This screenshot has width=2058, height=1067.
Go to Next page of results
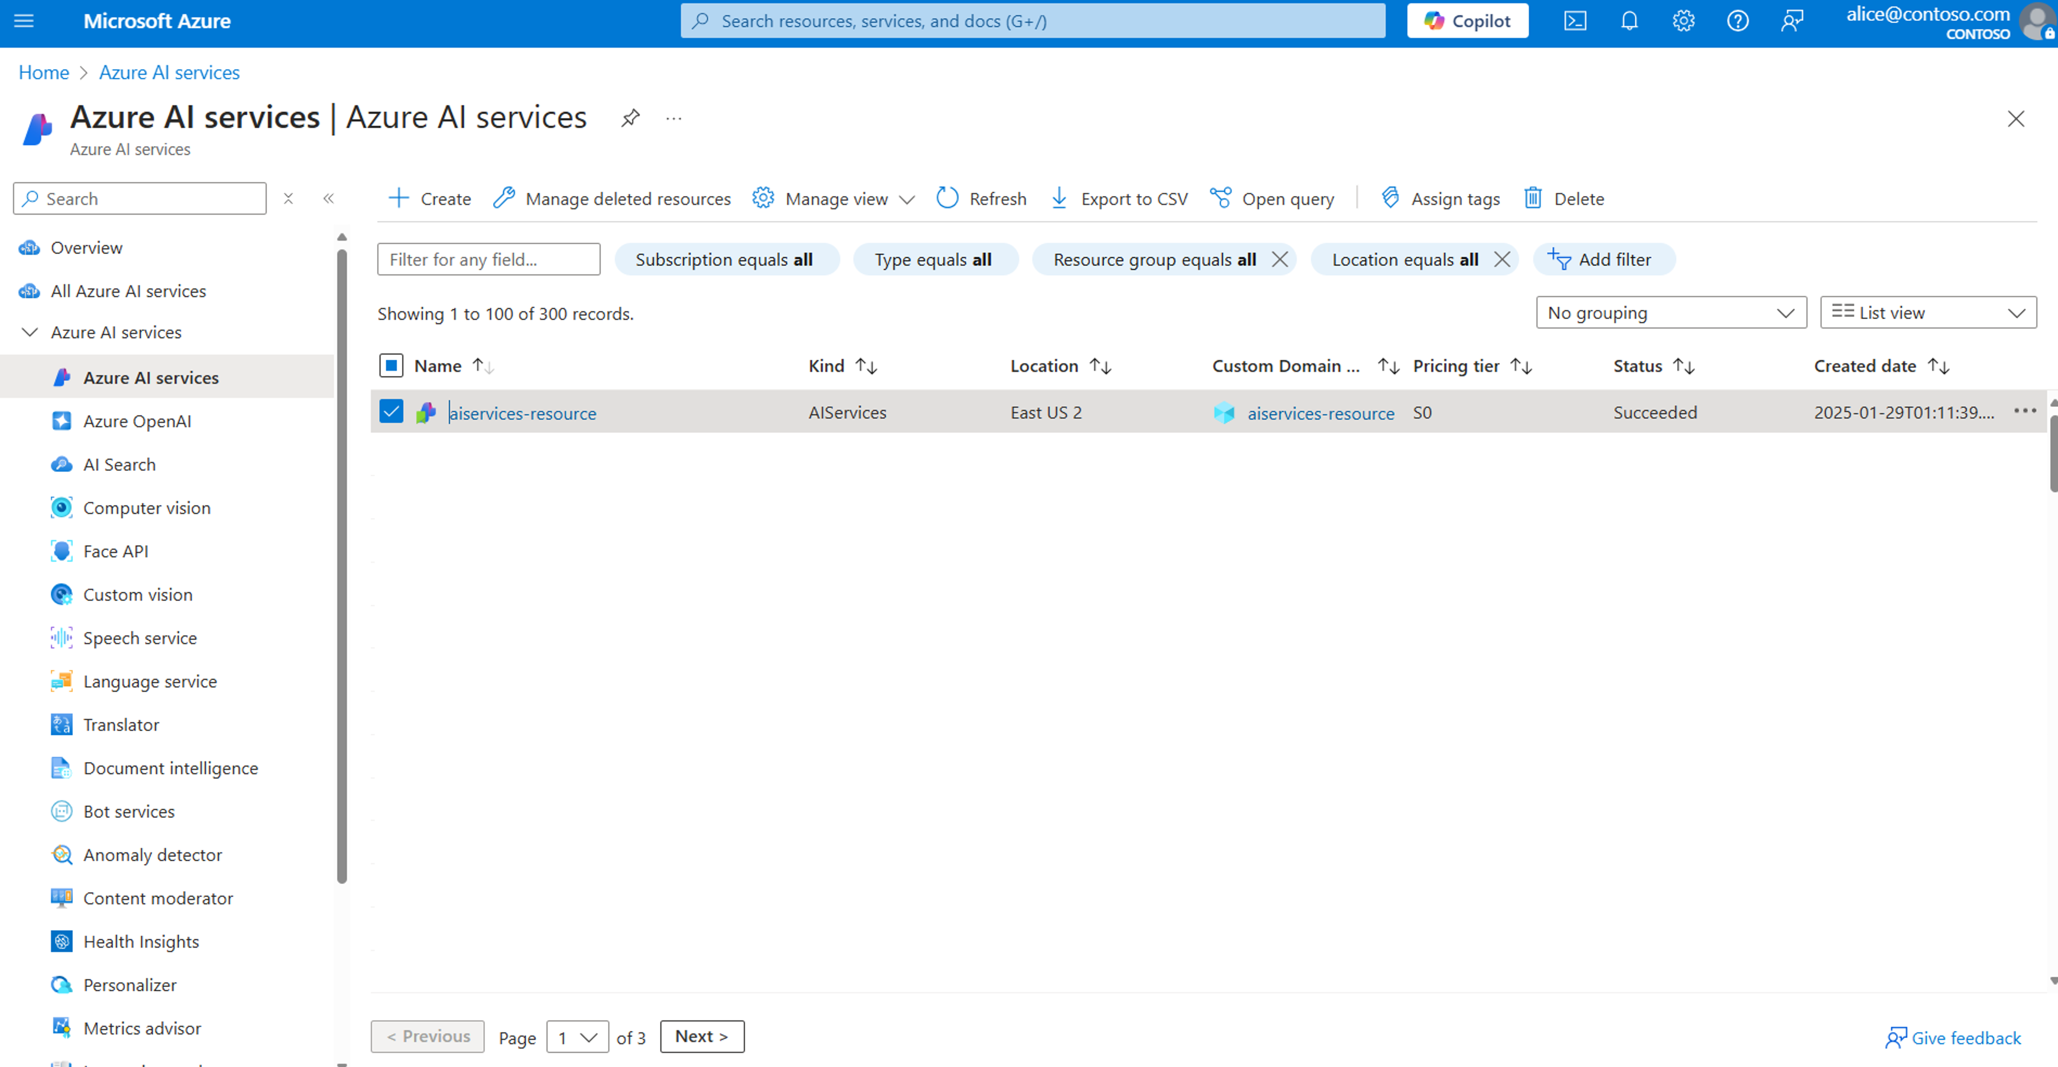[x=702, y=1037]
